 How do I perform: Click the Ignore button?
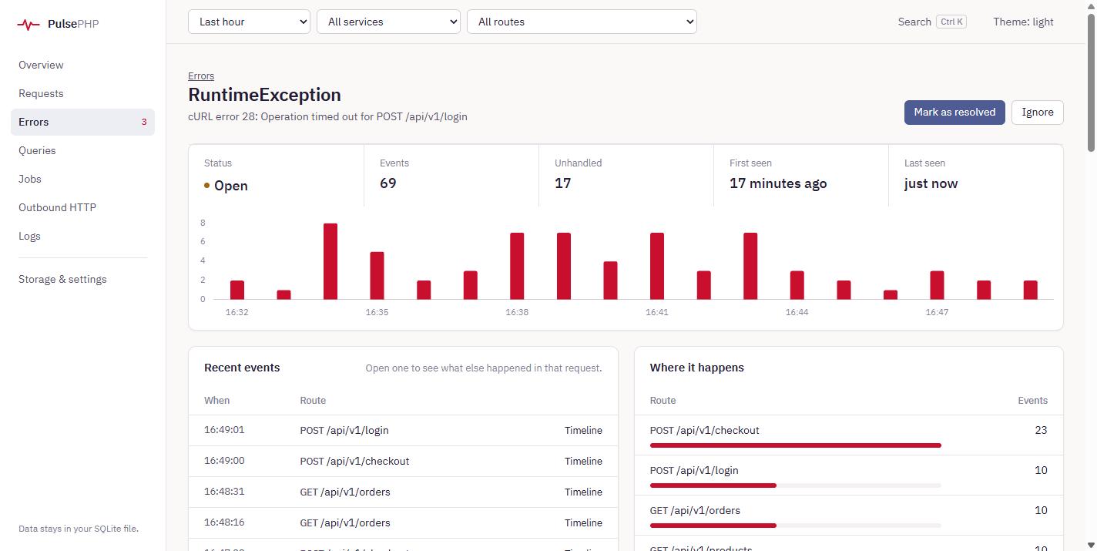(x=1037, y=112)
